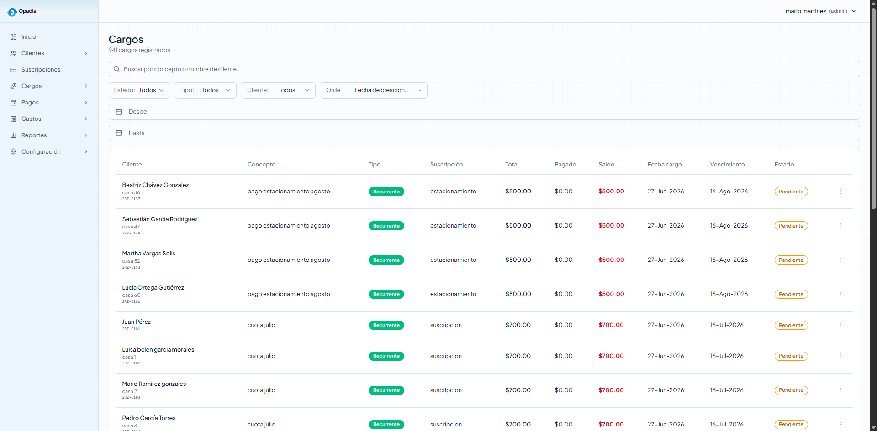Click the Pagos wallet icon
The height and width of the screenshot is (431, 877).
tap(13, 103)
